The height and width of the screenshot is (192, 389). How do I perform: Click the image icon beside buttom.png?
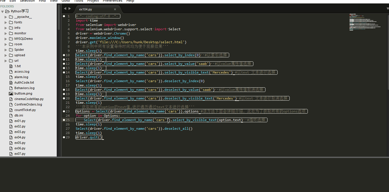pos(11,93)
